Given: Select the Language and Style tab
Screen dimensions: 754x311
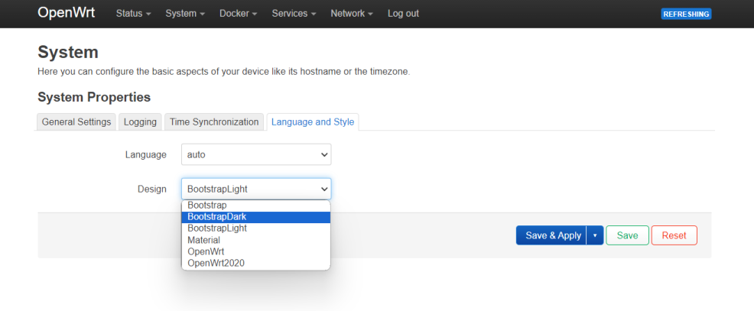Looking at the screenshot, I should (x=313, y=121).
